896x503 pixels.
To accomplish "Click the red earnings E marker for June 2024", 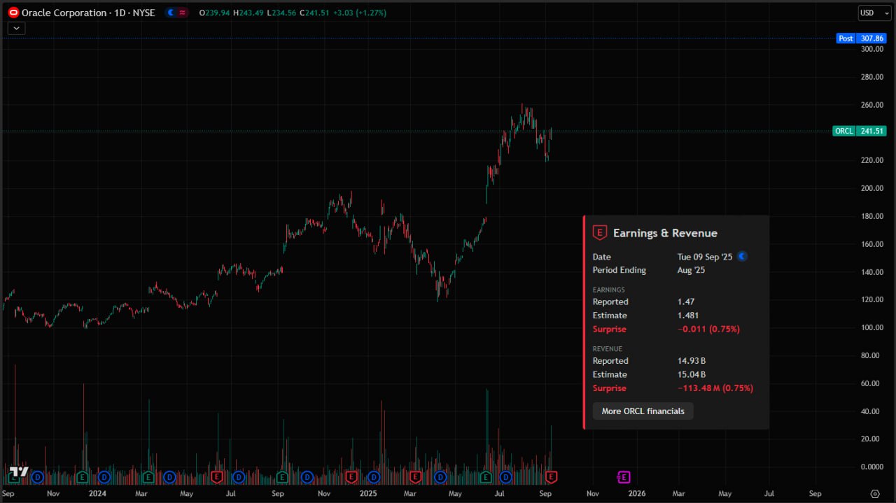I will pos(217,477).
